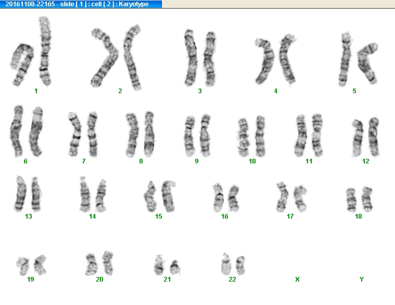Select the chromosome 16 pair image
395x305 pixels.
(x=226, y=198)
